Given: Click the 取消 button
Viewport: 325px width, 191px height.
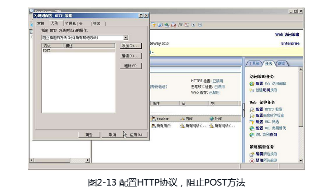Looking at the screenshot, I should 113,135.
